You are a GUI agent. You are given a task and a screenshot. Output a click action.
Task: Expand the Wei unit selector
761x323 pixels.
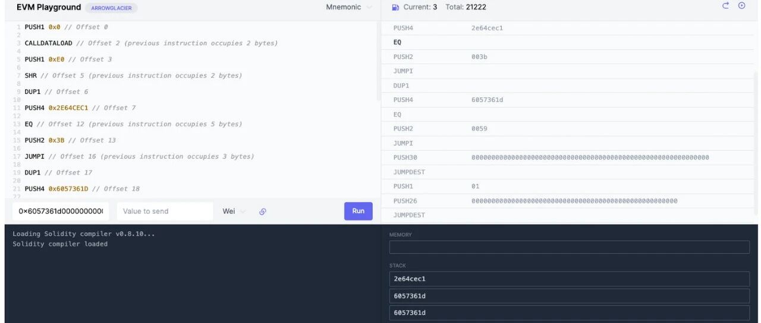tap(234, 211)
